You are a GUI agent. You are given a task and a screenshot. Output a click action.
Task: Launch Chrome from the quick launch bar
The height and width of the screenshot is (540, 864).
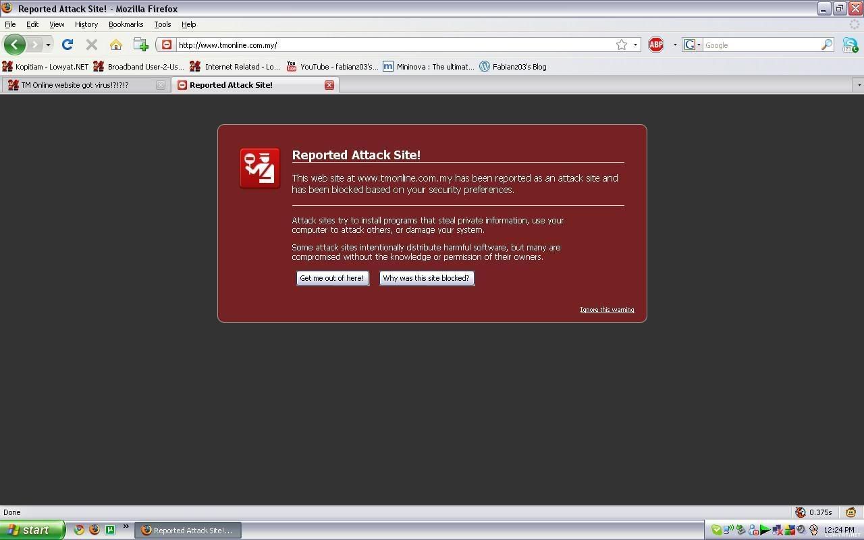(79, 530)
